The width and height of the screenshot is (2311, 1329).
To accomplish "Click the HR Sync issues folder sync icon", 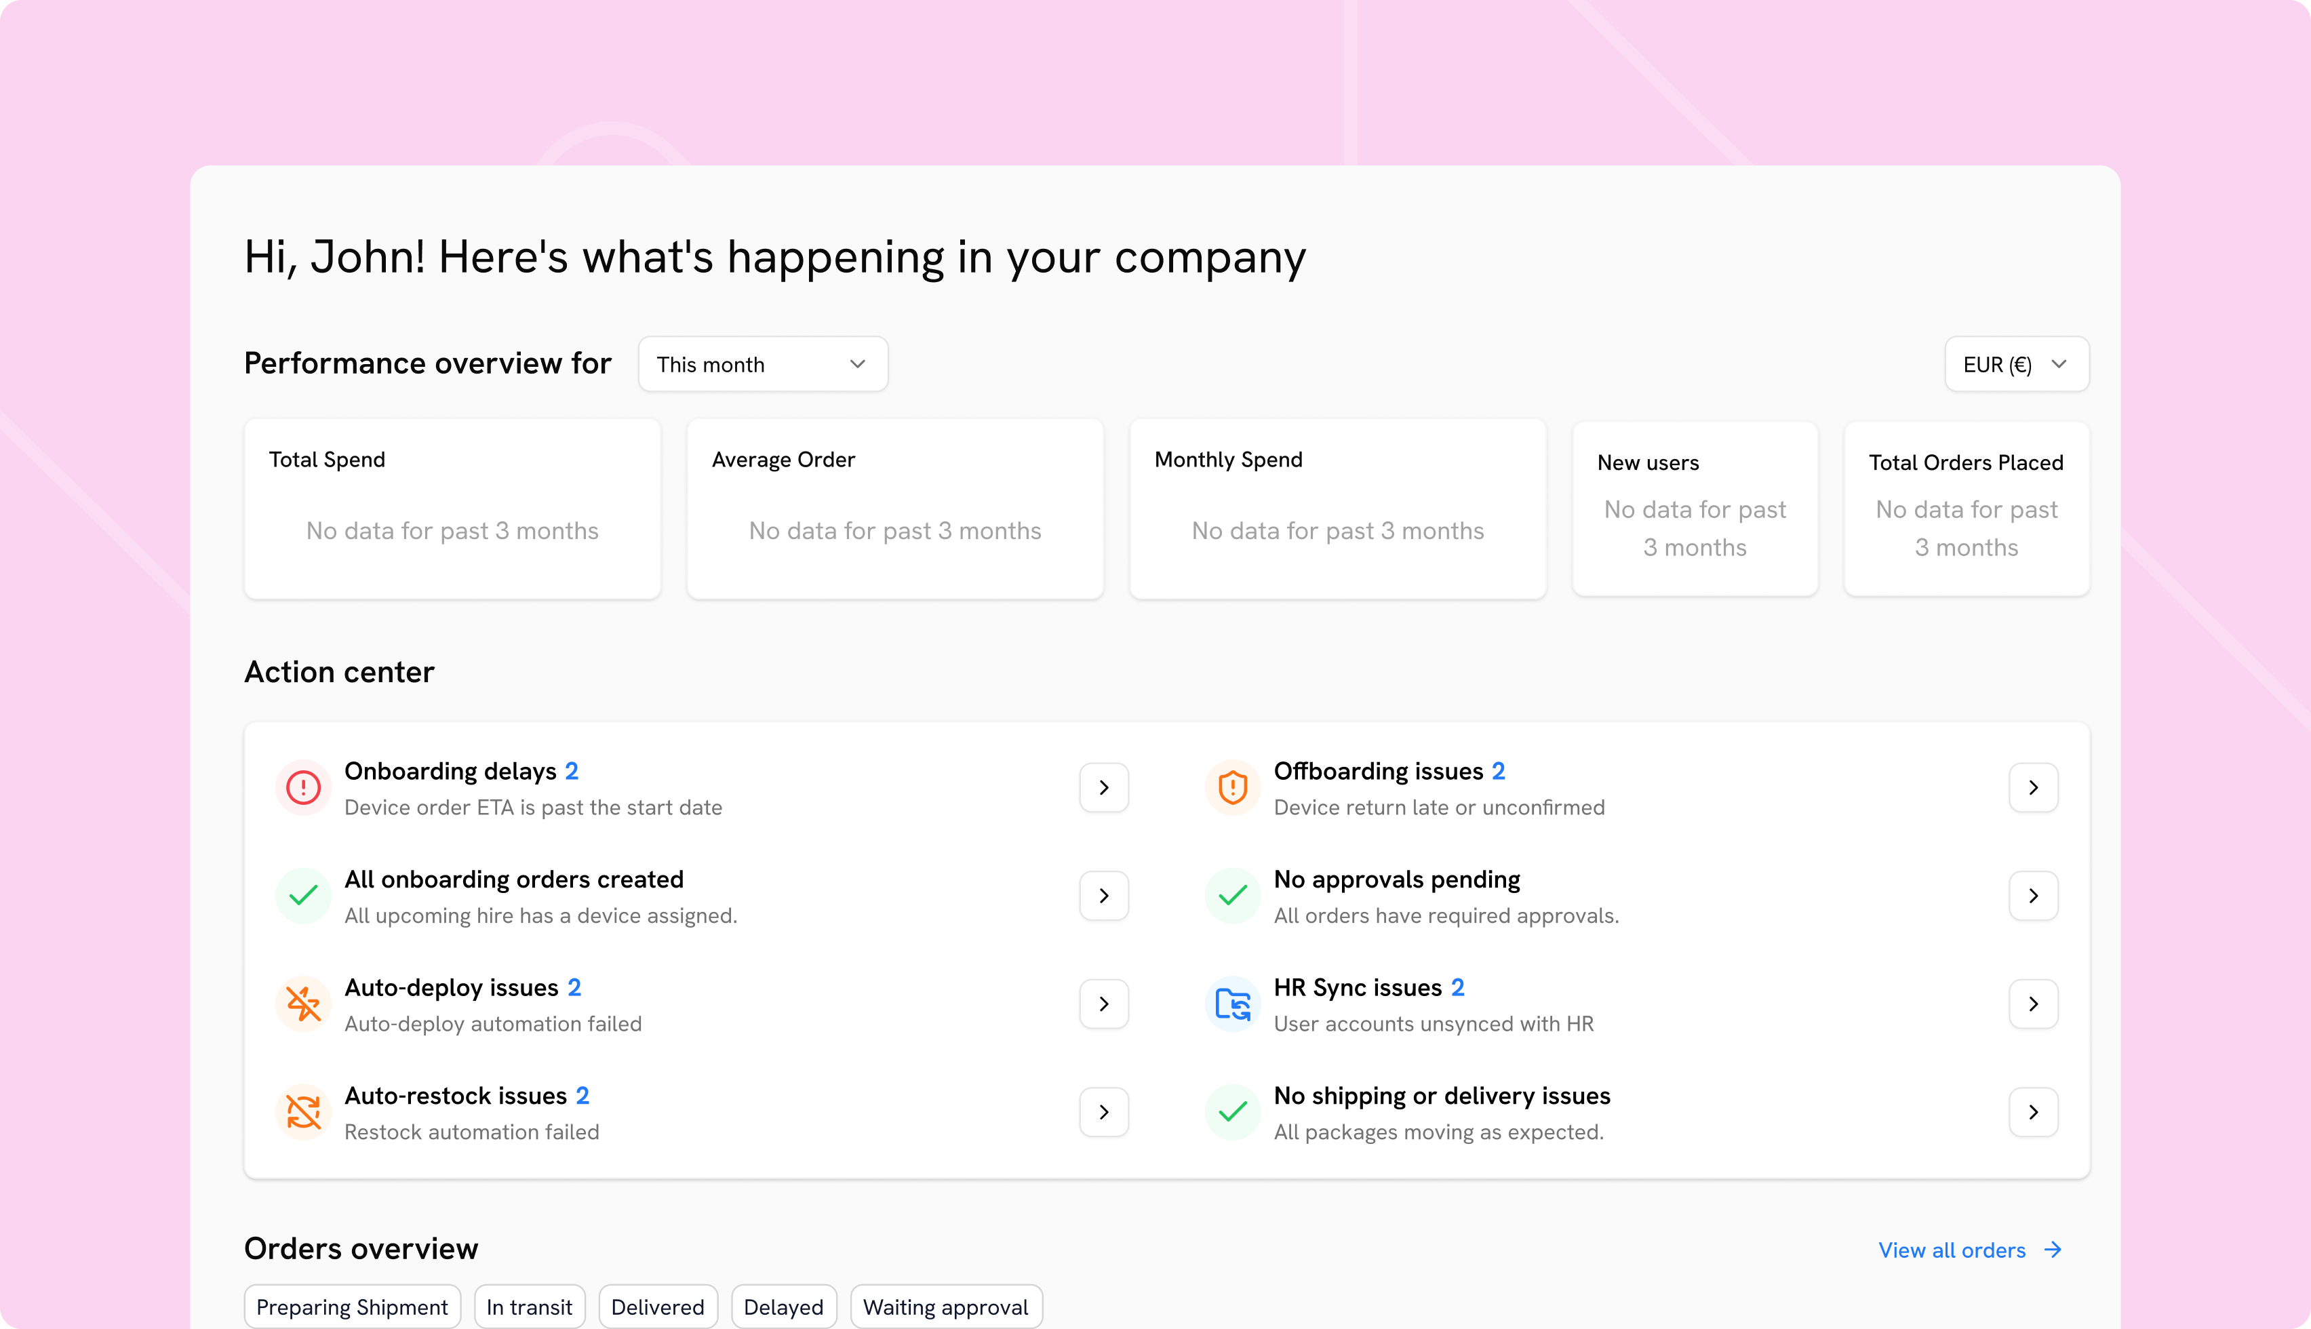I will pyautogui.click(x=1232, y=1004).
